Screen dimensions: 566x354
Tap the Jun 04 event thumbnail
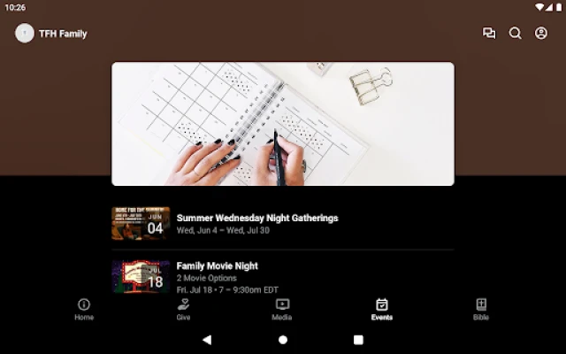[x=141, y=223]
